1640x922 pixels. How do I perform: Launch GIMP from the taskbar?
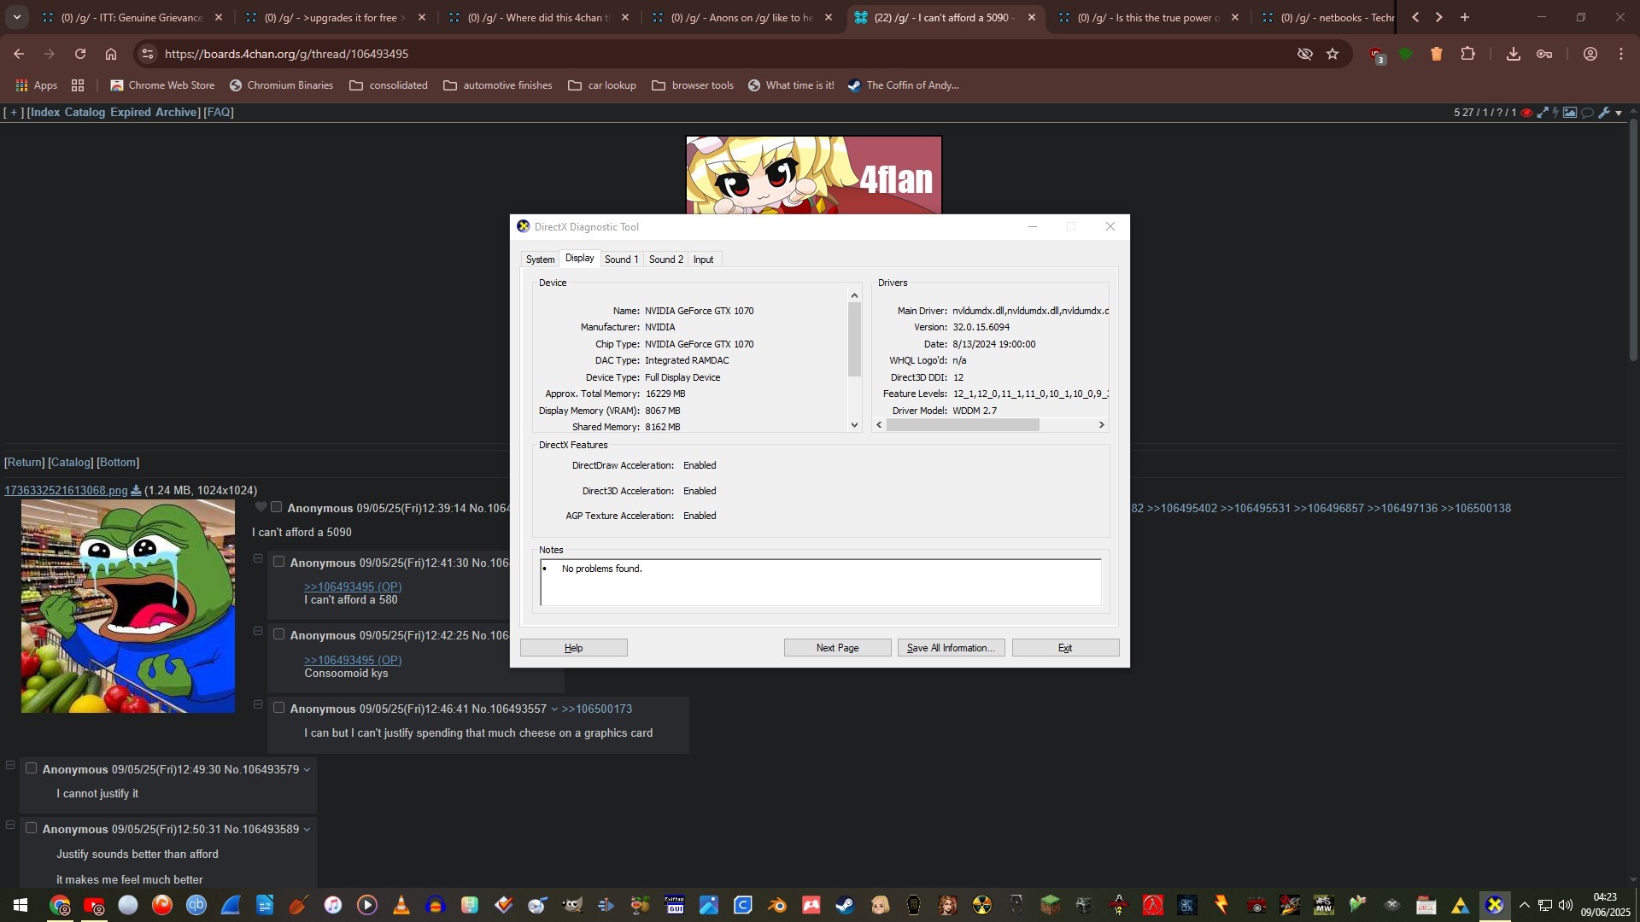pyautogui.click(x=571, y=905)
